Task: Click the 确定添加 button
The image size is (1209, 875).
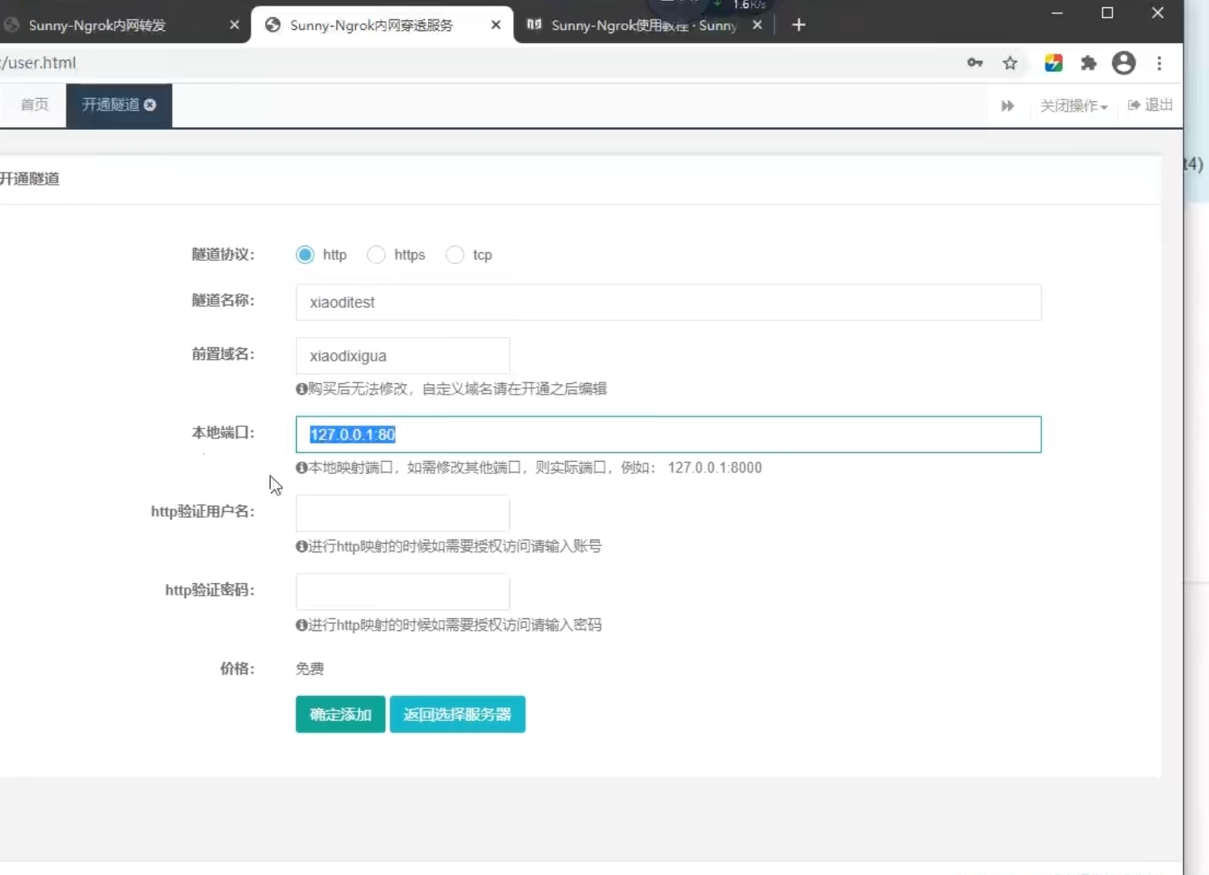Action: tap(341, 715)
